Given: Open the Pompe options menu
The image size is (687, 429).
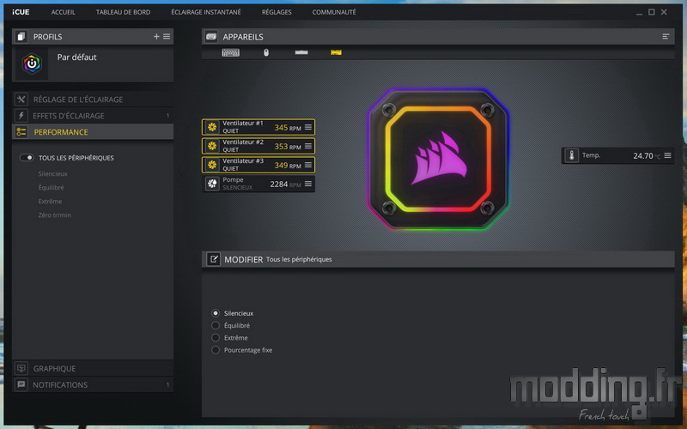Looking at the screenshot, I should click(308, 184).
